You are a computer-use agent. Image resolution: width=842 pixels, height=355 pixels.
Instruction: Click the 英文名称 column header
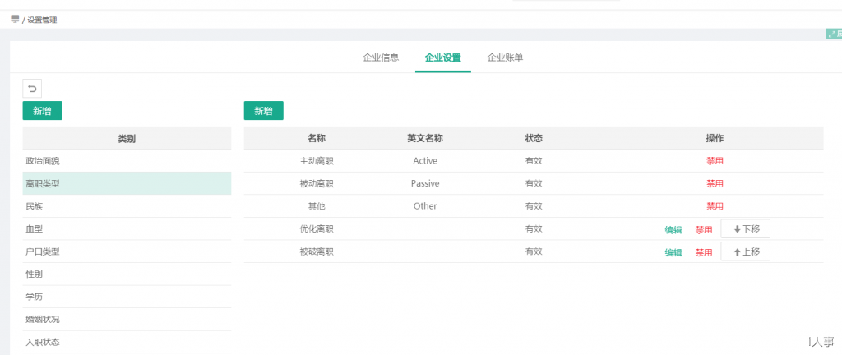pyautogui.click(x=425, y=138)
